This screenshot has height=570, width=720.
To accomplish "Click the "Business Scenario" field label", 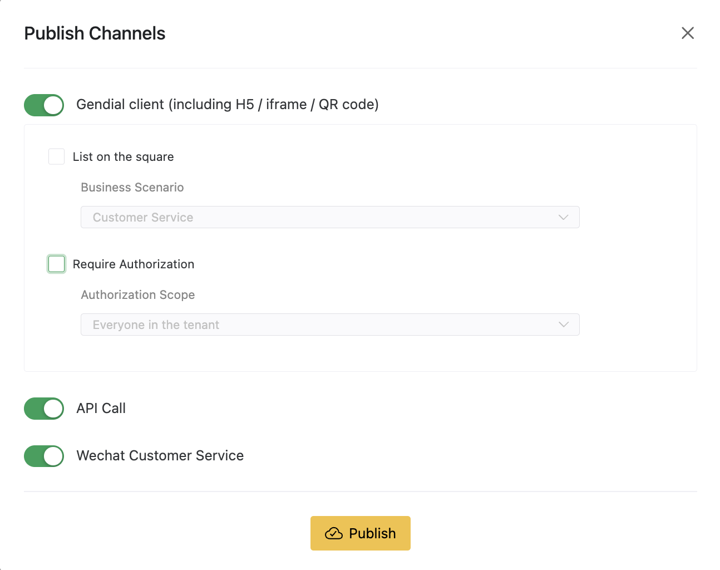I will tap(132, 188).
